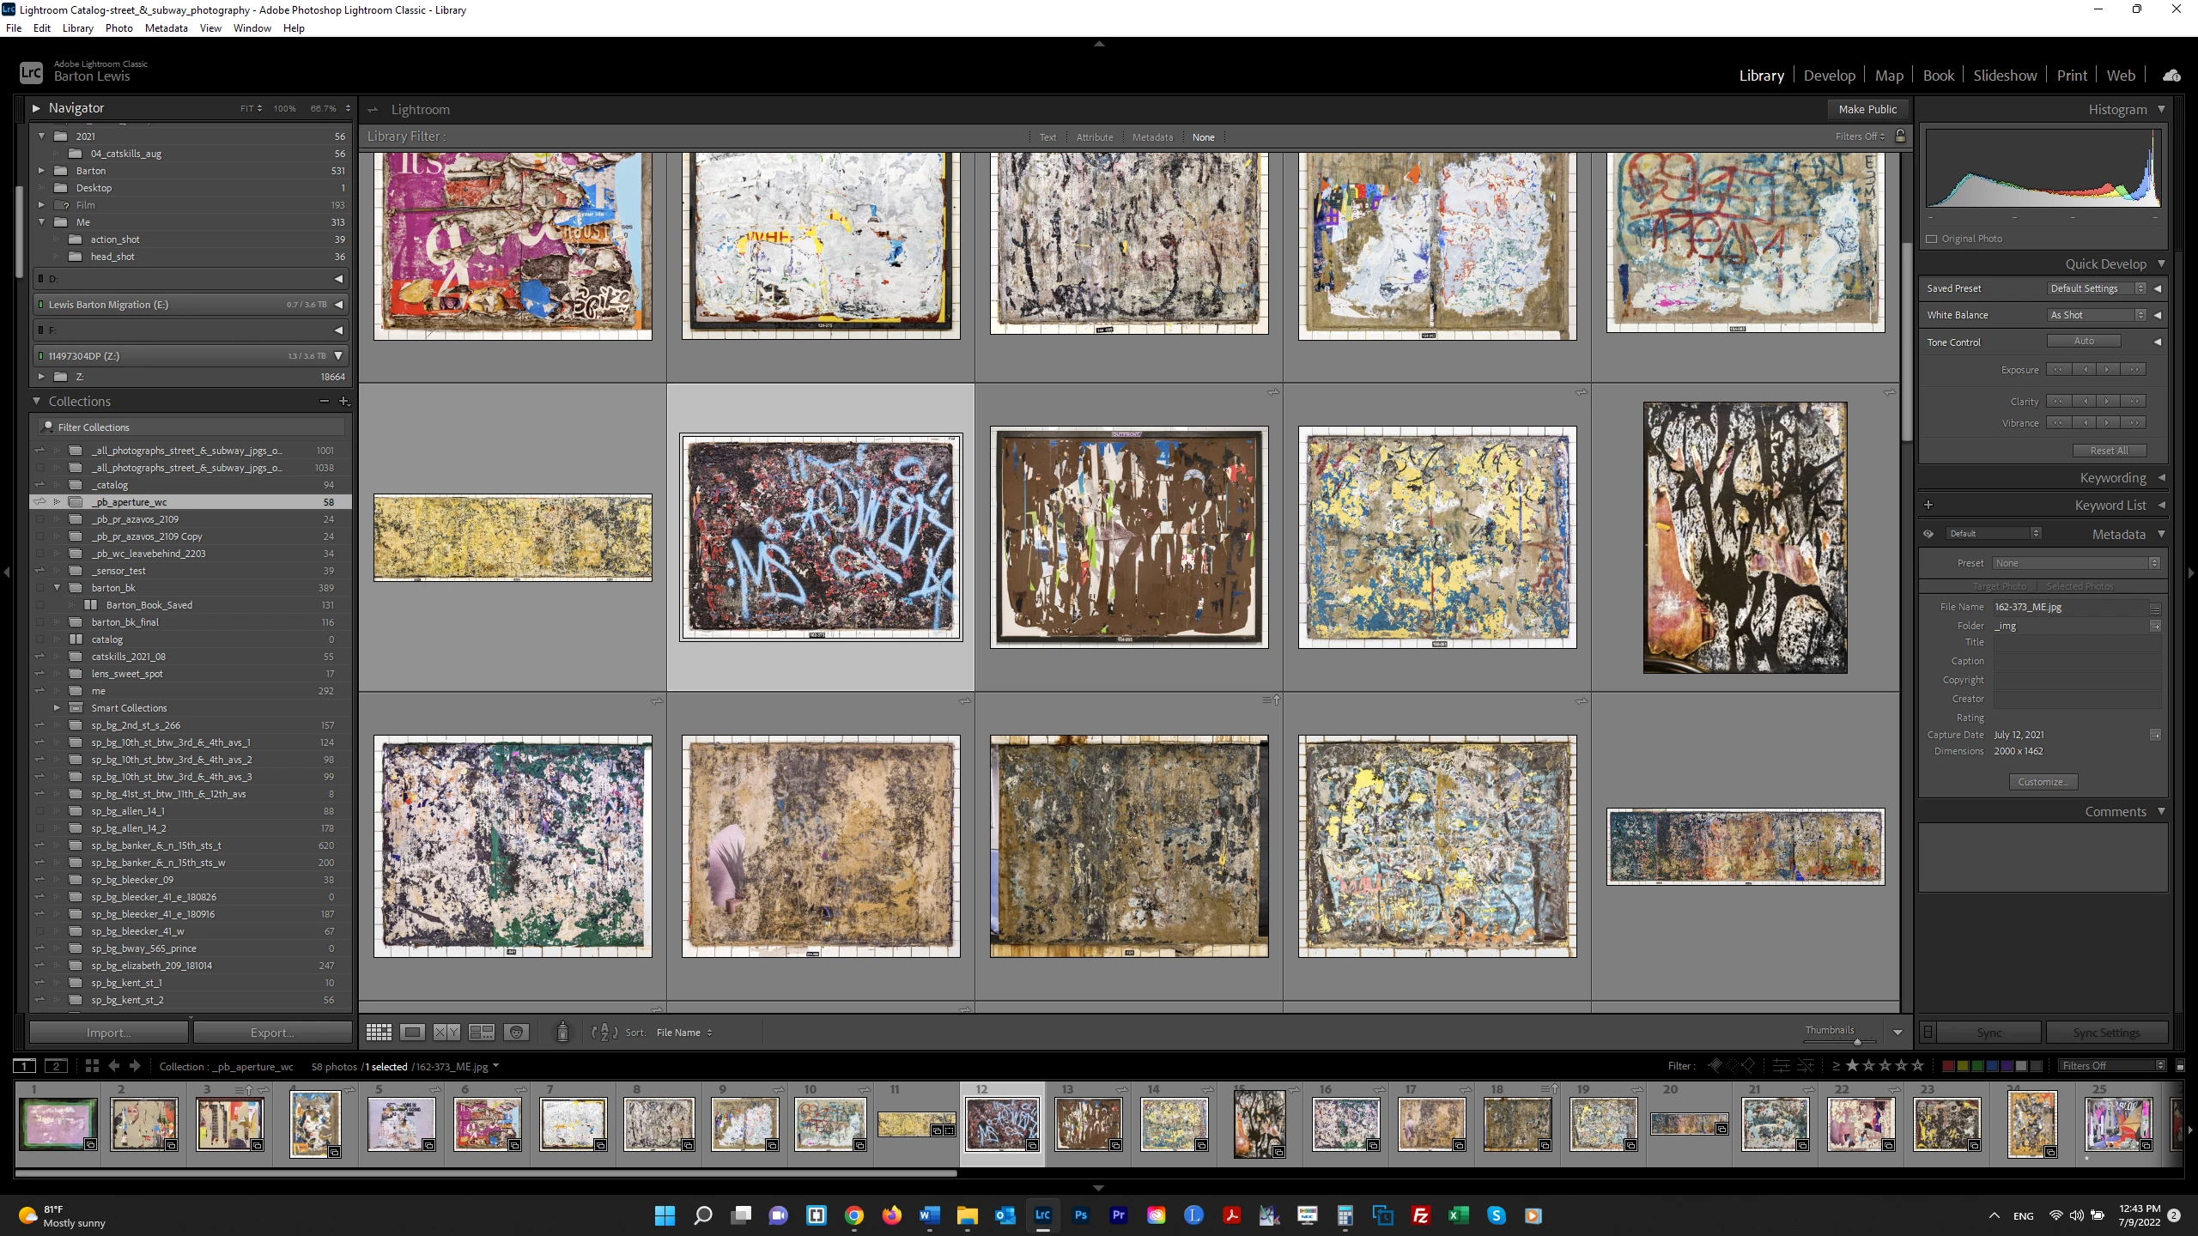2198x1236 pixels.
Task: Open the Develop module tab
Action: [x=1829, y=76]
